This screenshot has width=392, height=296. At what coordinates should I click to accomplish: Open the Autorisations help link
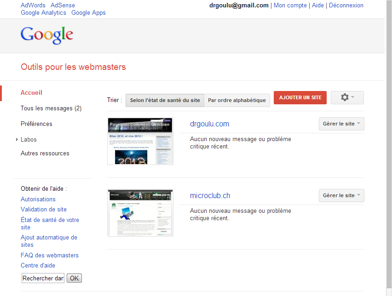pyautogui.click(x=38, y=199)
